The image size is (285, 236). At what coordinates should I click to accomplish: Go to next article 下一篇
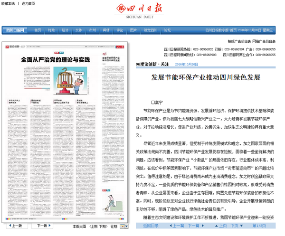point(196,226)
